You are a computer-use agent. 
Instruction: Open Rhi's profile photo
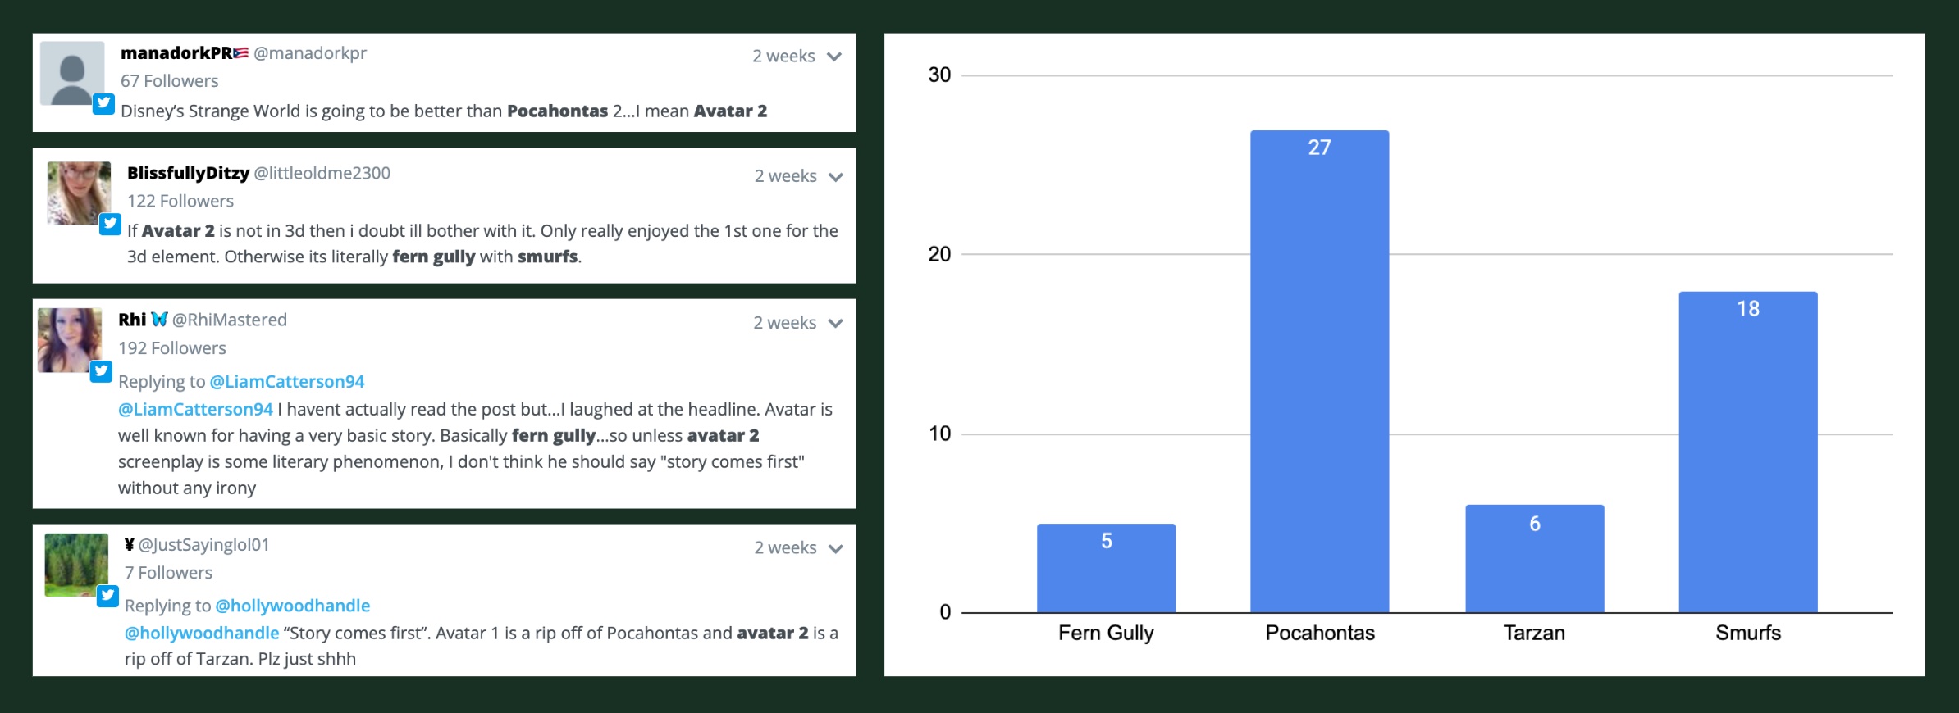click(x=70, y=340)
